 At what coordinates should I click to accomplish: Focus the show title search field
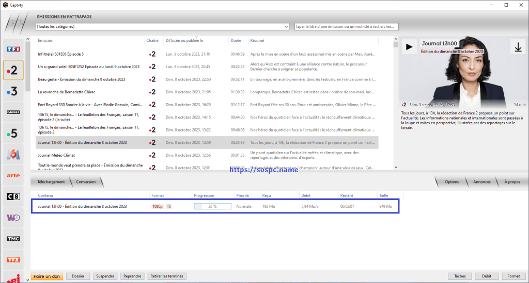click(347, 27)
